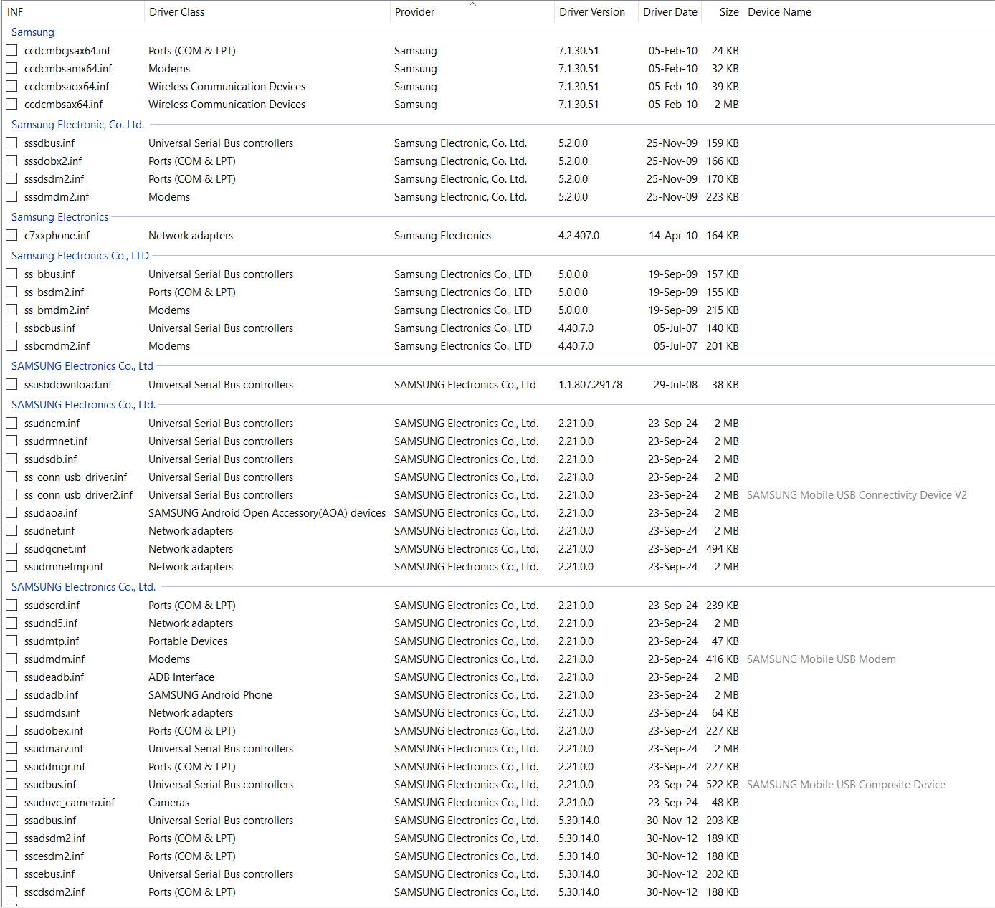The width and height of the screenshot is (995, 908).
Task: Select the ssadsdm2.inf file name
Action: tap(54, 838)
